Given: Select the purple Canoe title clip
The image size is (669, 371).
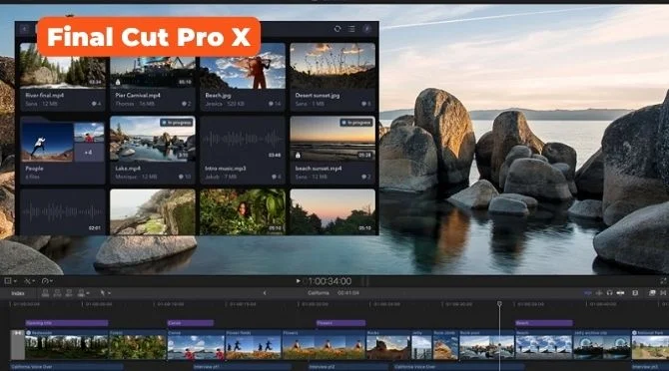Looking at the screenshot, I should pyautogui.click(x=191, y=323).
